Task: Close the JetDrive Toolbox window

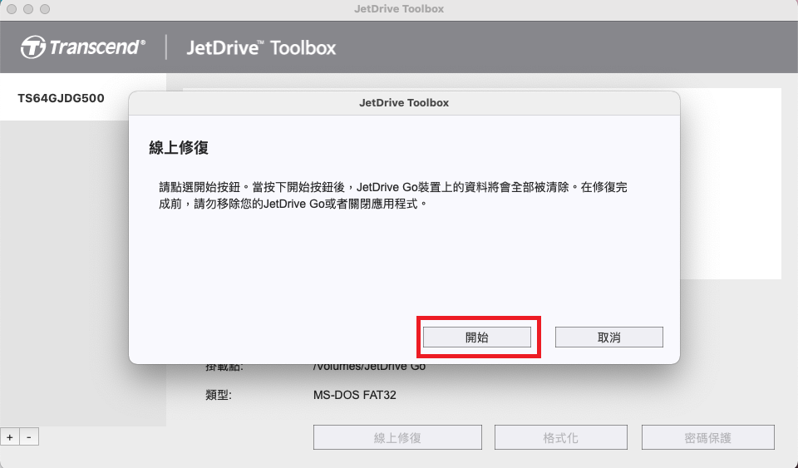Action: pyautogui.click(x=12, y=9)
